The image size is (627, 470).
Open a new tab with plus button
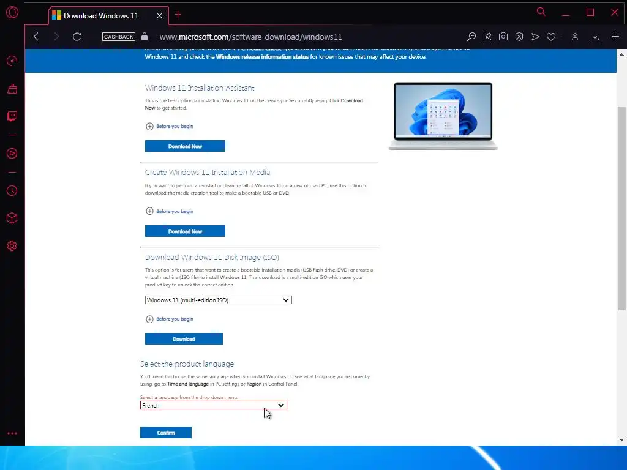pos(178,15)
